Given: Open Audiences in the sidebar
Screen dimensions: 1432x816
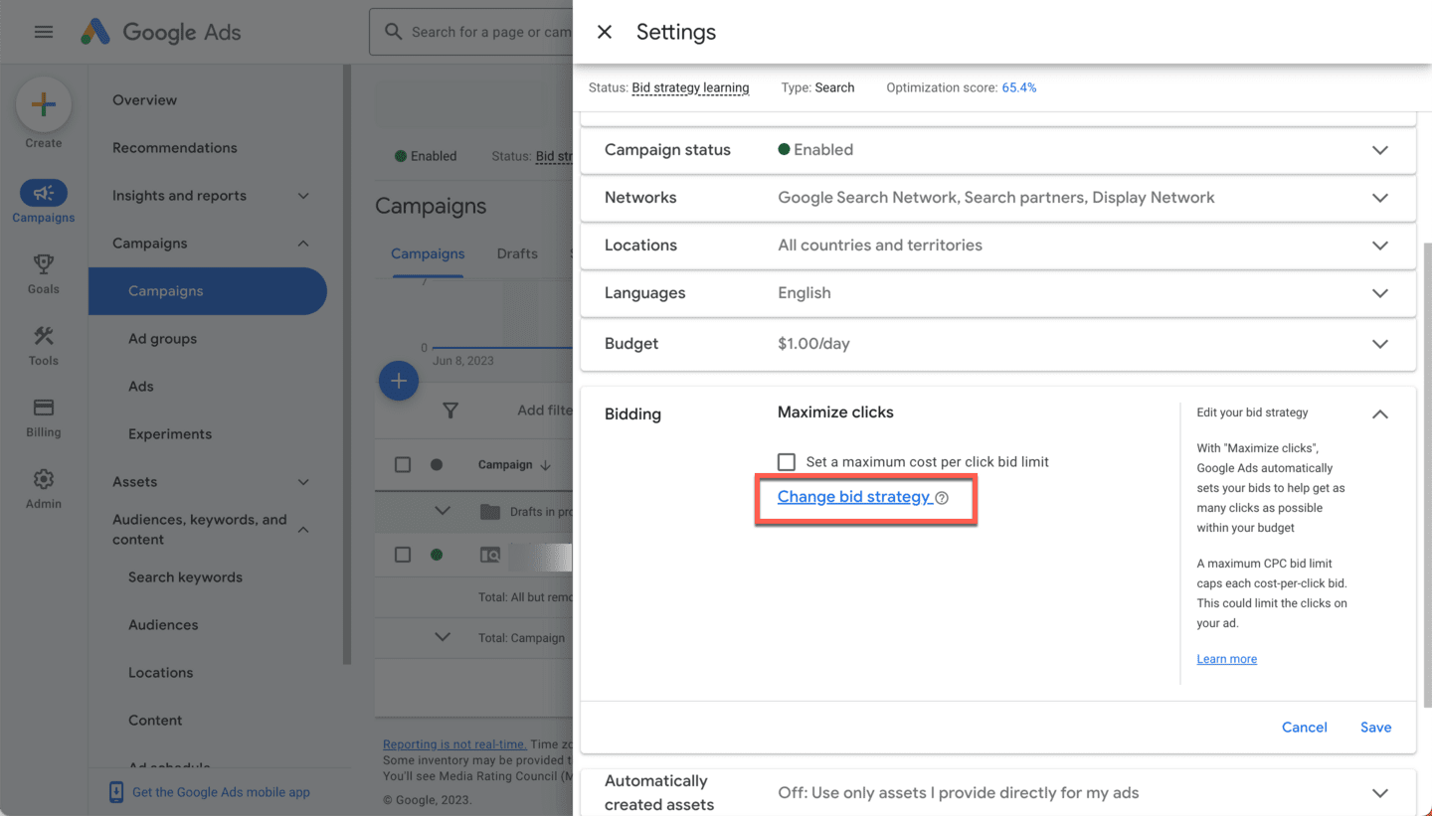Looking at the screenshot, I should [163, 625].
